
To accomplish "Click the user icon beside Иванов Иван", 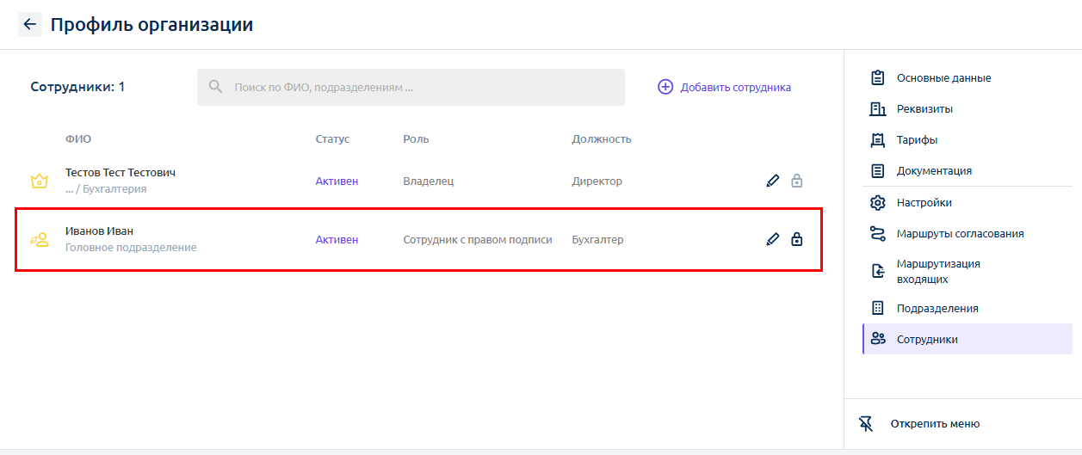I will click(x=39, y=239).
